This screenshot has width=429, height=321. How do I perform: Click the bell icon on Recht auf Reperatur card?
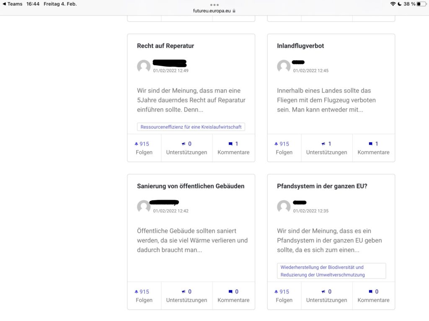tap(136, 144)
